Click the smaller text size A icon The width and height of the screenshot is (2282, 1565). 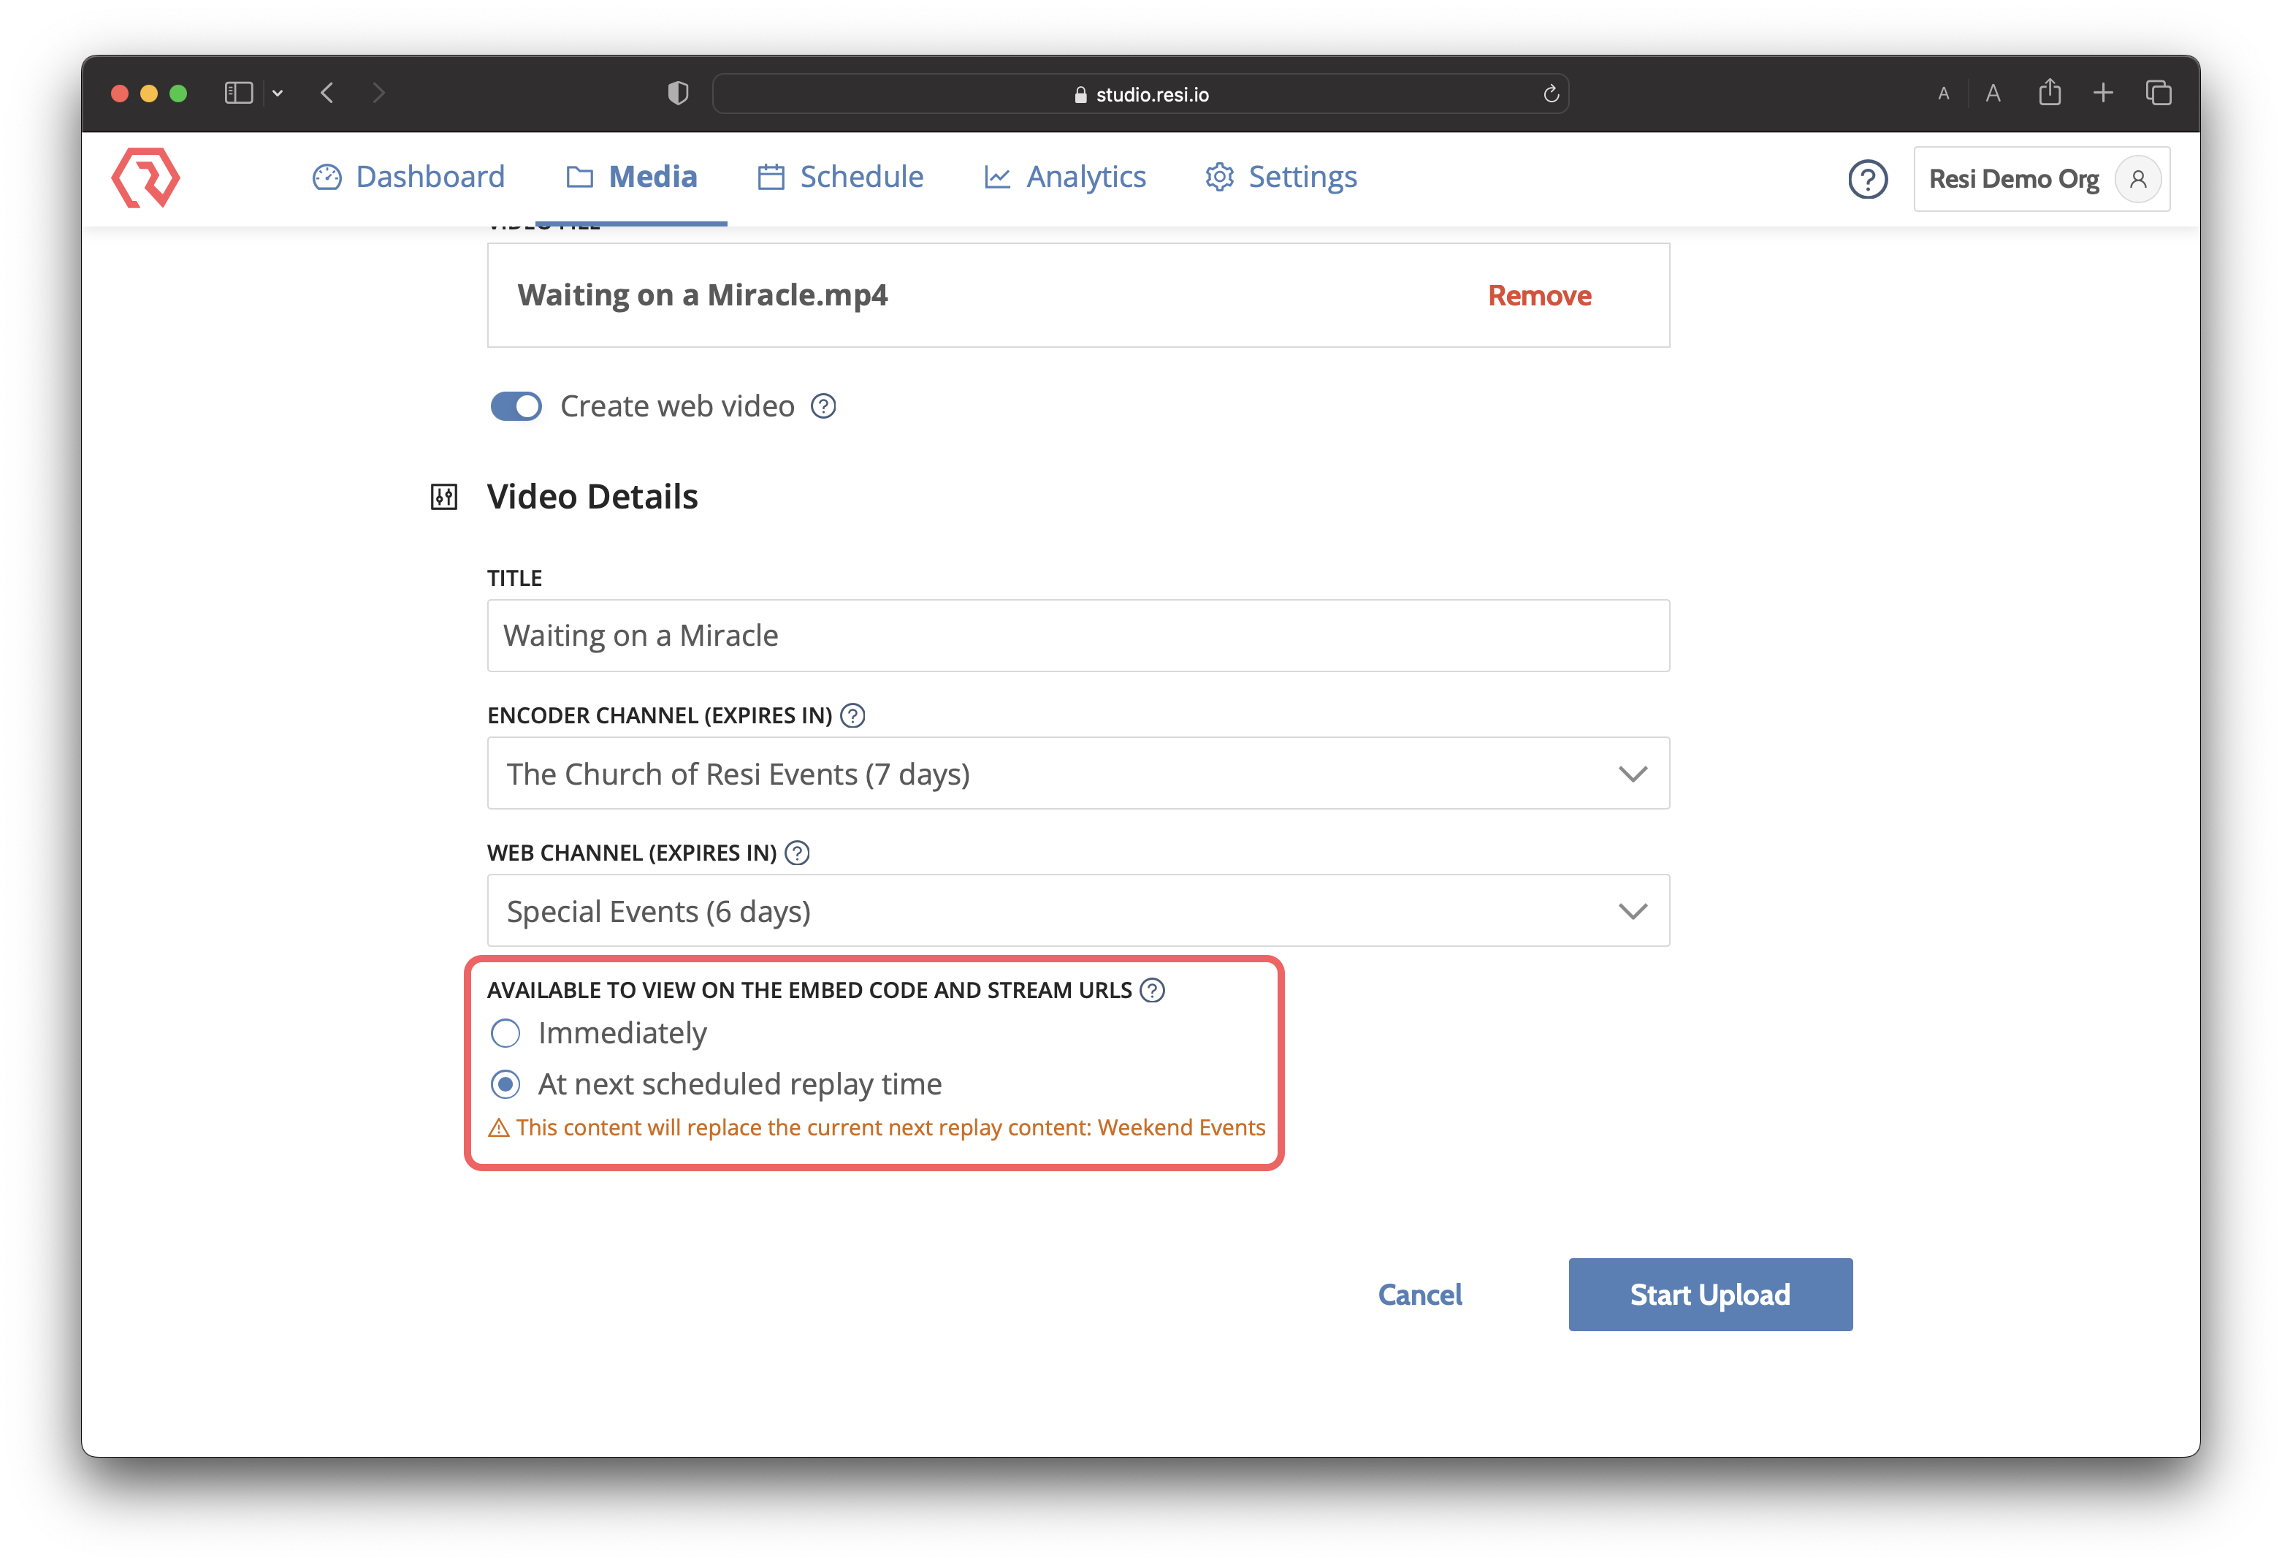(1943, 94)
